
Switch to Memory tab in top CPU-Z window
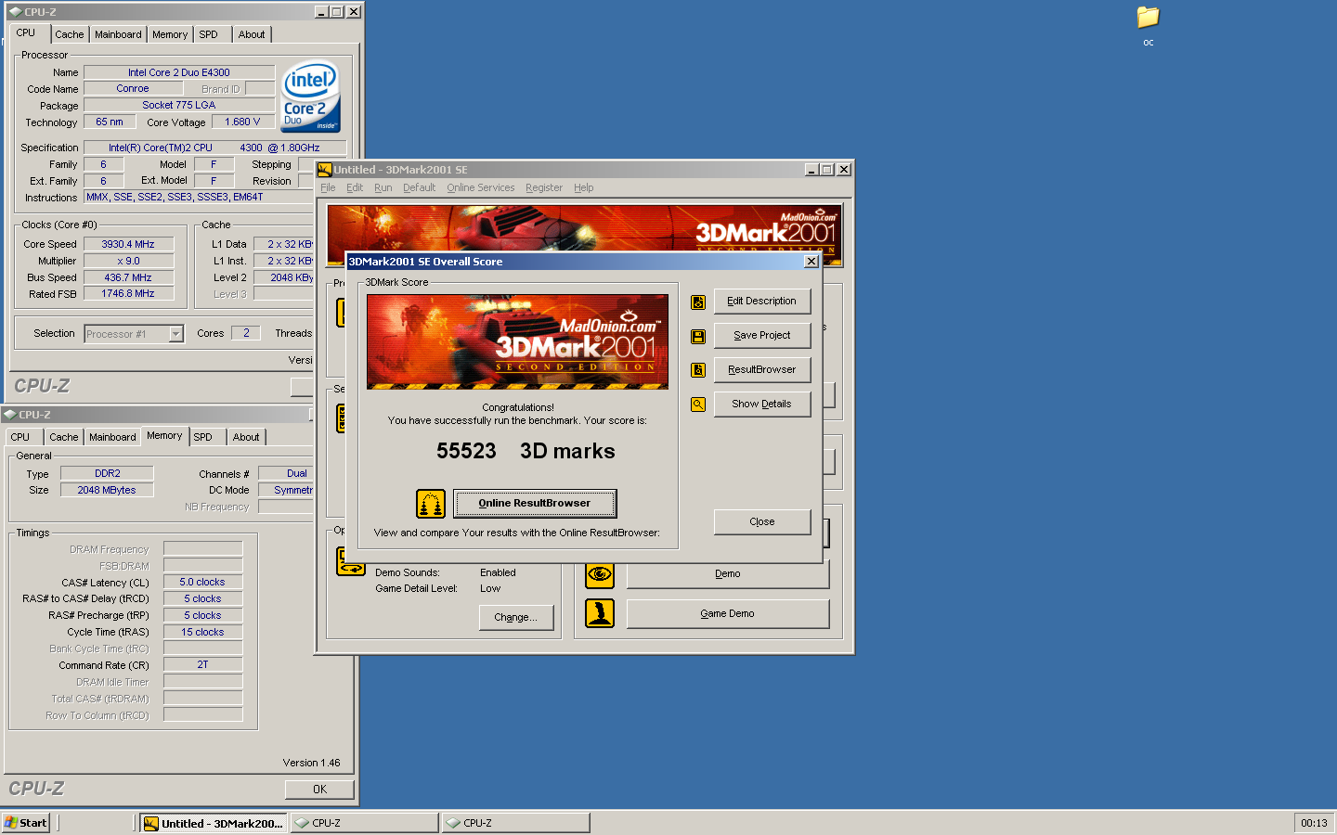point(170,34)
